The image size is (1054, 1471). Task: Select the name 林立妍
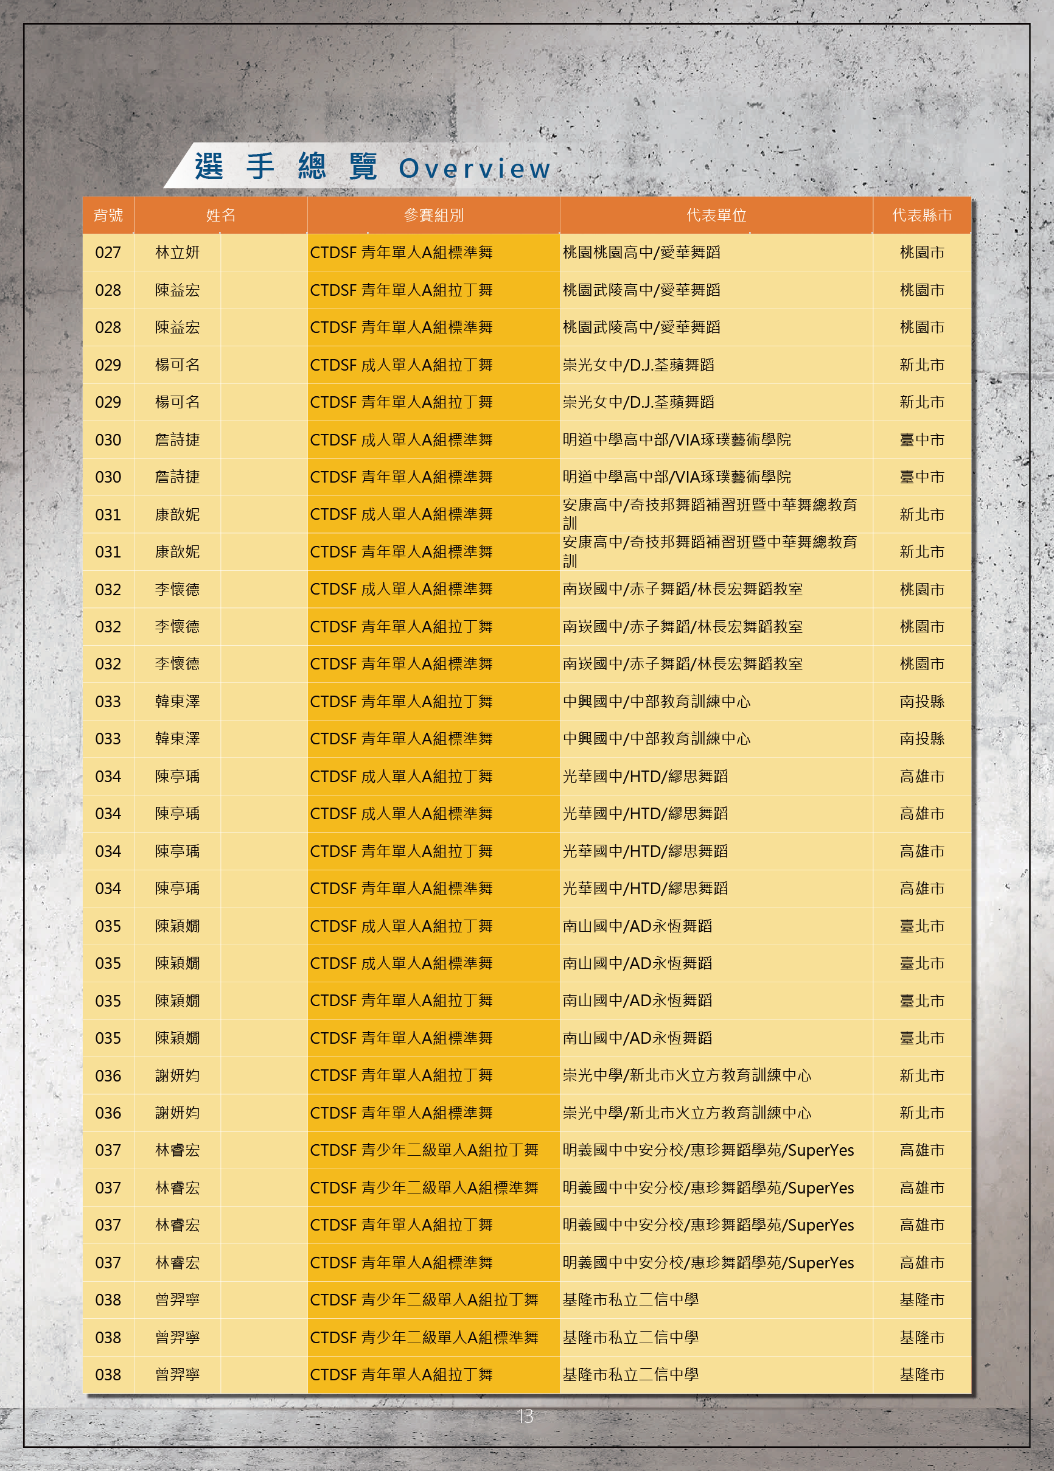coord(177,253)
